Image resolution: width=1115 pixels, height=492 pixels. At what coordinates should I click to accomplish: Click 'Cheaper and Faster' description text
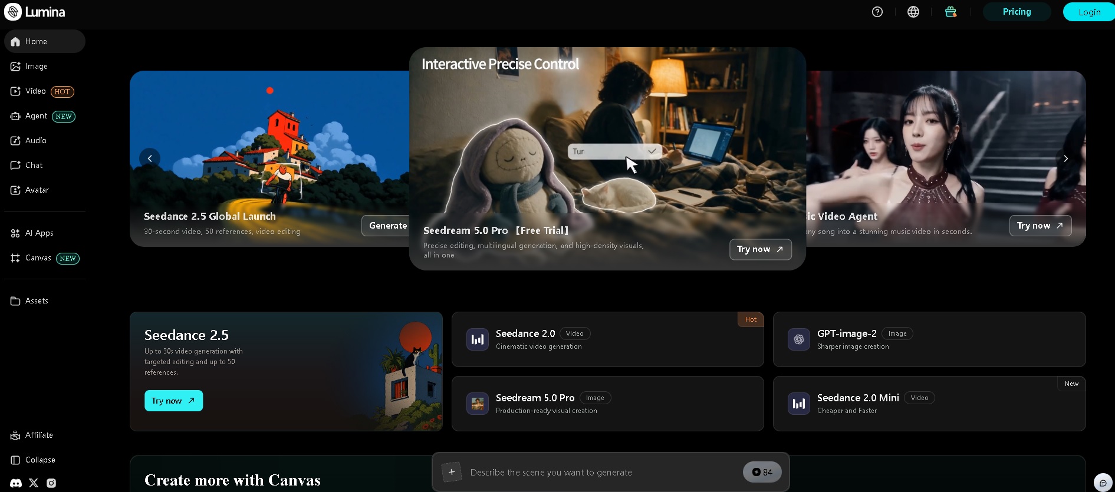[x=847, y=411]
